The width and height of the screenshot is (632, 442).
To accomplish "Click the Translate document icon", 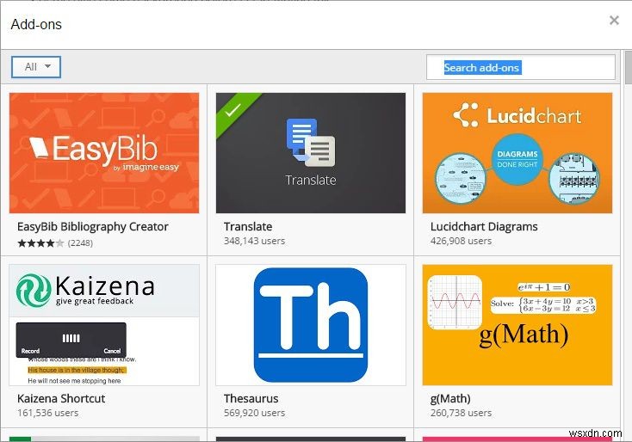I will tap(311, 143).
